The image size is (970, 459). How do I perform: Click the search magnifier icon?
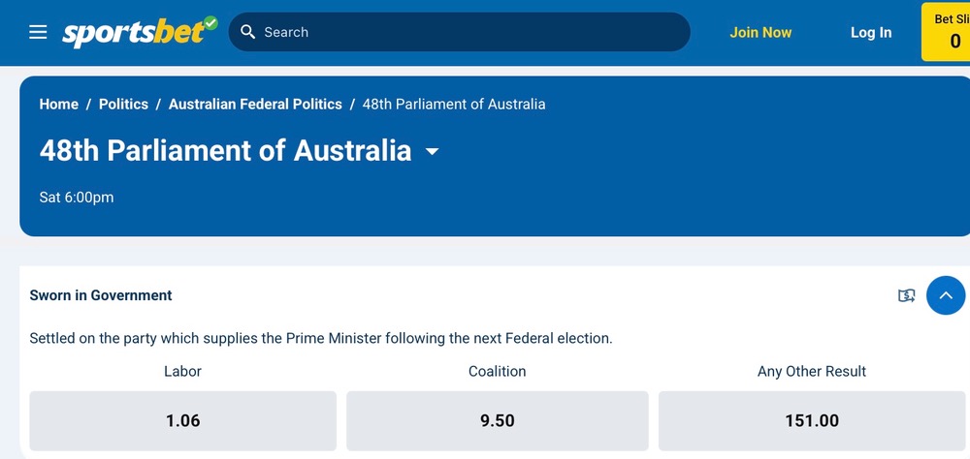247,32
